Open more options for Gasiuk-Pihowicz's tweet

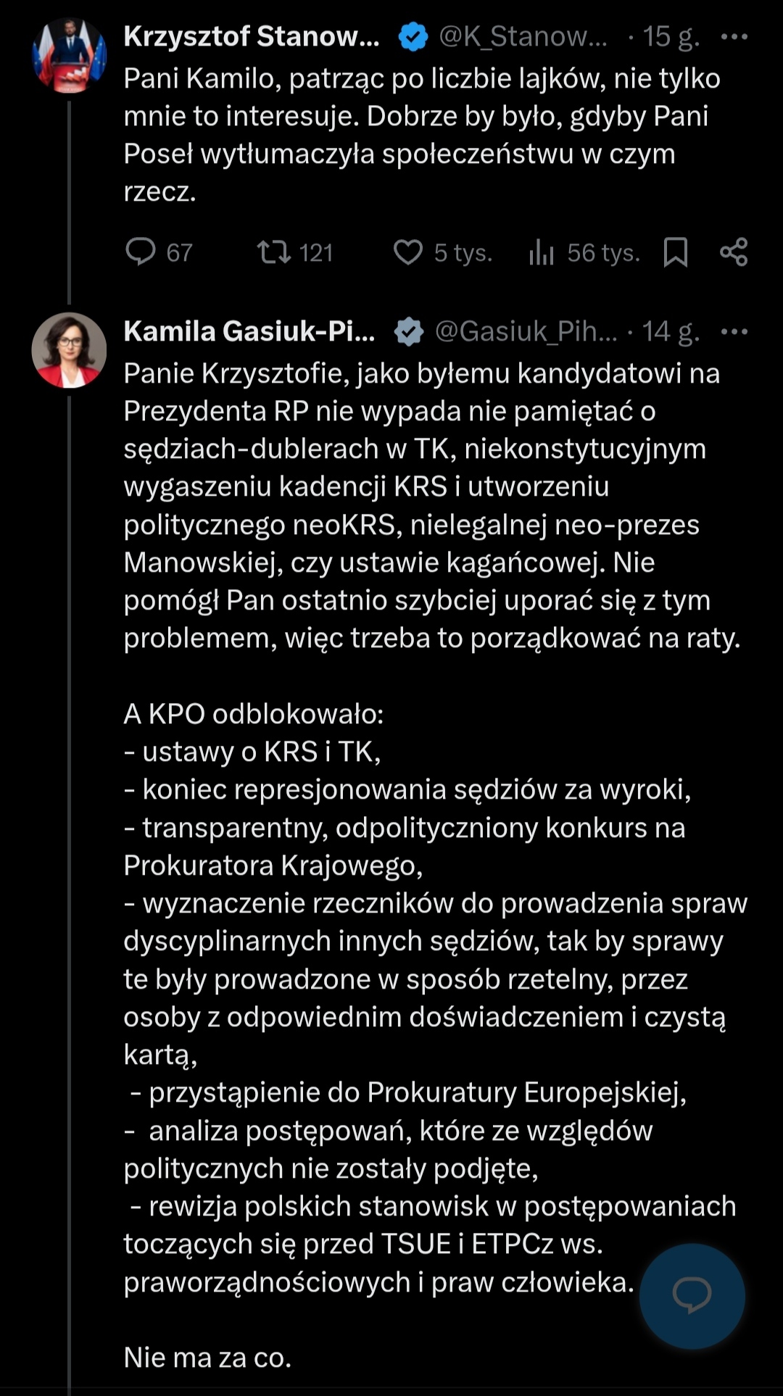point(734,331)
